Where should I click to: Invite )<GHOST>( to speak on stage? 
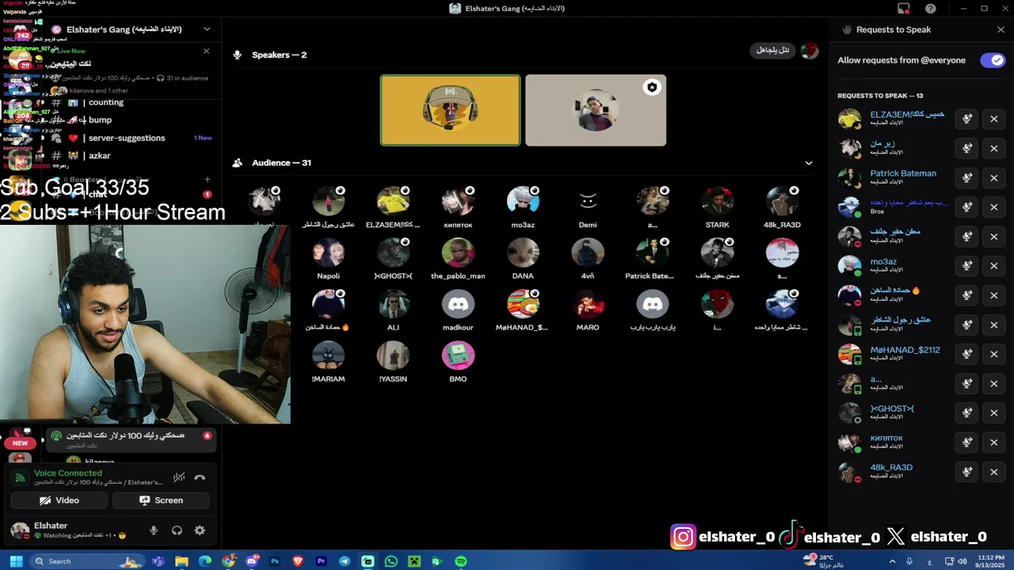click(x=966, y=412)
